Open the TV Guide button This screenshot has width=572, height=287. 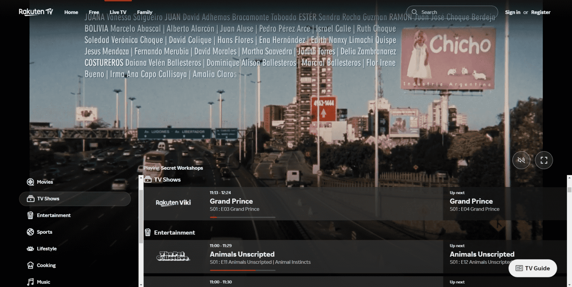tap(532, 268)
